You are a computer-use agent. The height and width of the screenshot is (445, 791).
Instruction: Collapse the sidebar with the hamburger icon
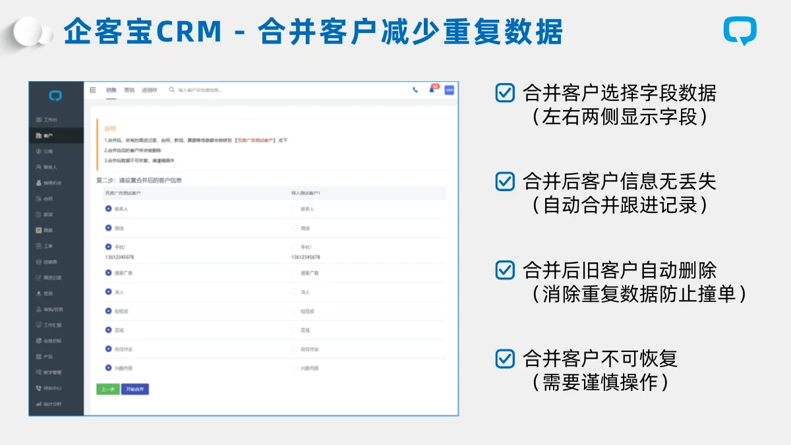93,90
